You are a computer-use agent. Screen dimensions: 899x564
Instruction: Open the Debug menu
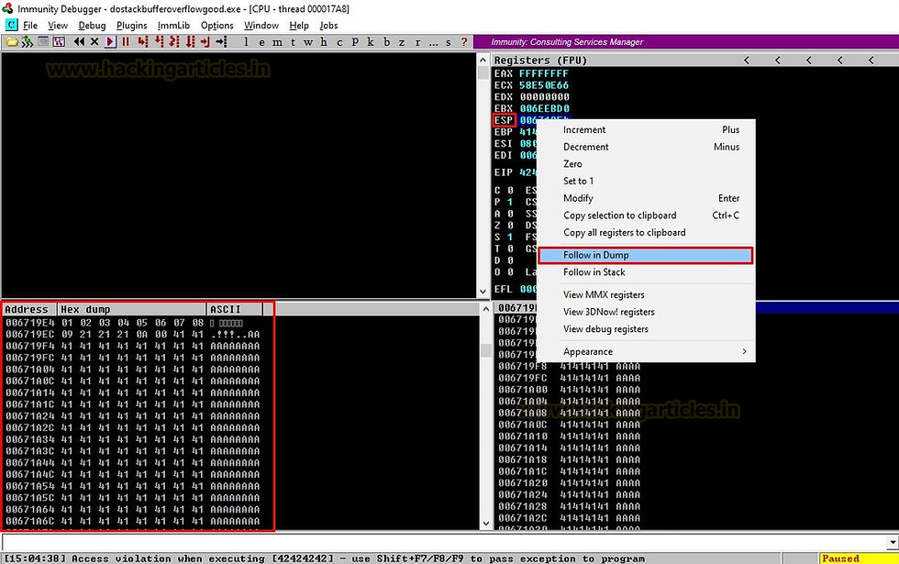tap(93, 26)
